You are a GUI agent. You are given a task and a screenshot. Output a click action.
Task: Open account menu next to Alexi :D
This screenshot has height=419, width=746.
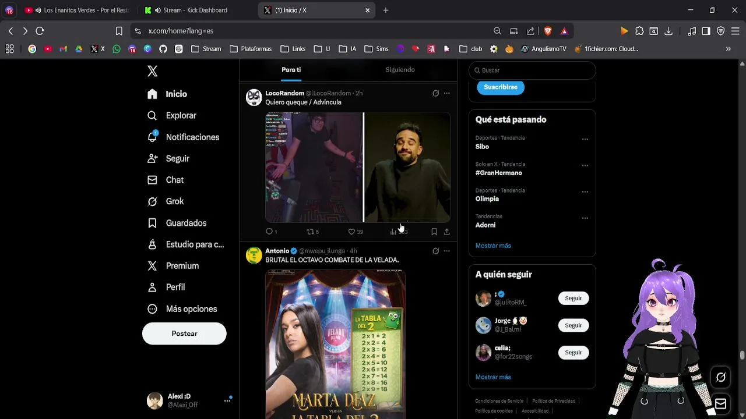227,400
